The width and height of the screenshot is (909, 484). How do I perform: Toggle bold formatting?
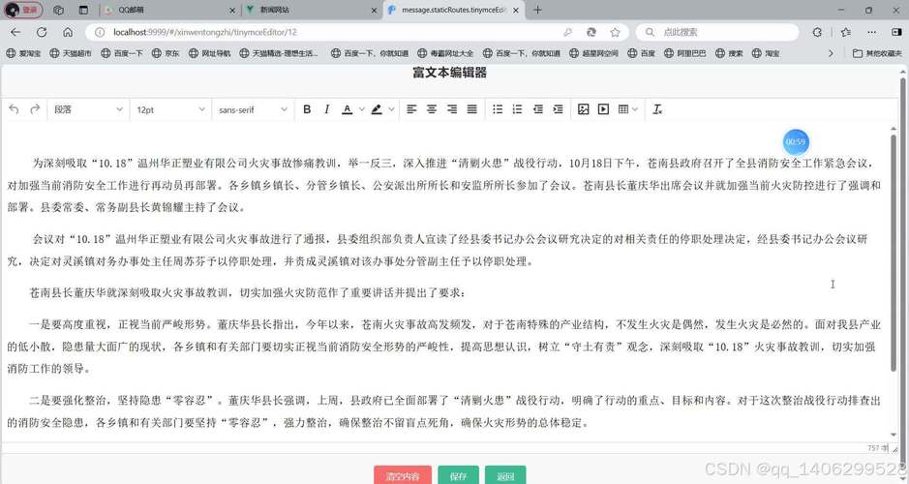click(307, 109)
